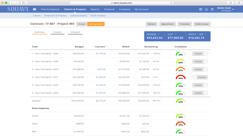
Task: Toggle Inactive switch for task 4351
Action: (200, 77)
